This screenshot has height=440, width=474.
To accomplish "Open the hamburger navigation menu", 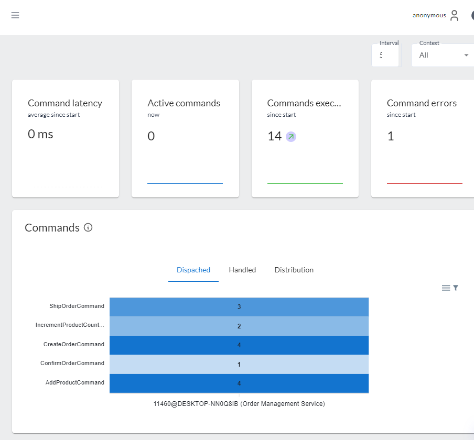I will click(15, 15).
